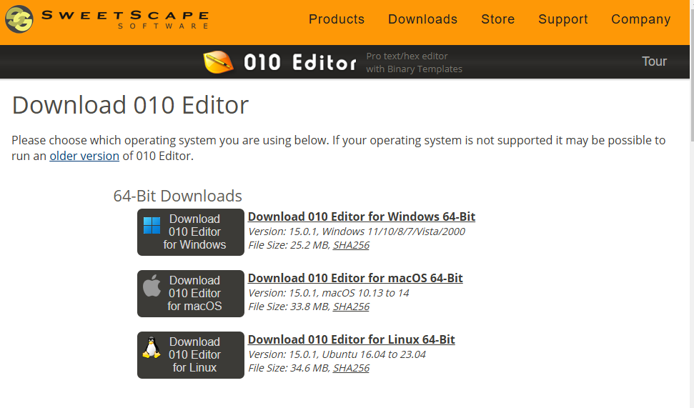Click the Ubuntu 16.04 to 23.04 version line
The width and height of the screenshot is (694, 408).
(337, 354)
